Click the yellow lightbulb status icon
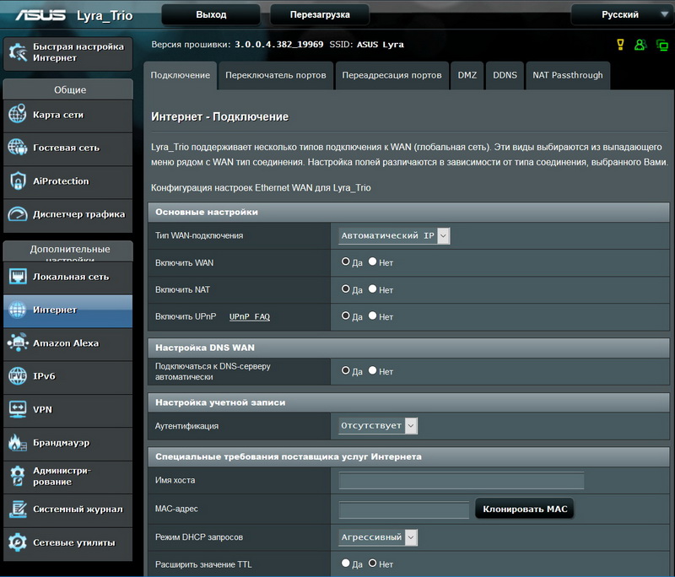Screen dimensions: 675x577 coord(620,45)
